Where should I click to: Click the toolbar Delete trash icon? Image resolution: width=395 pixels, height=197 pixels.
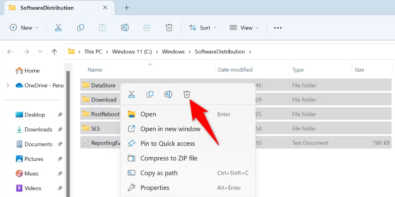[x=169, y=28]
